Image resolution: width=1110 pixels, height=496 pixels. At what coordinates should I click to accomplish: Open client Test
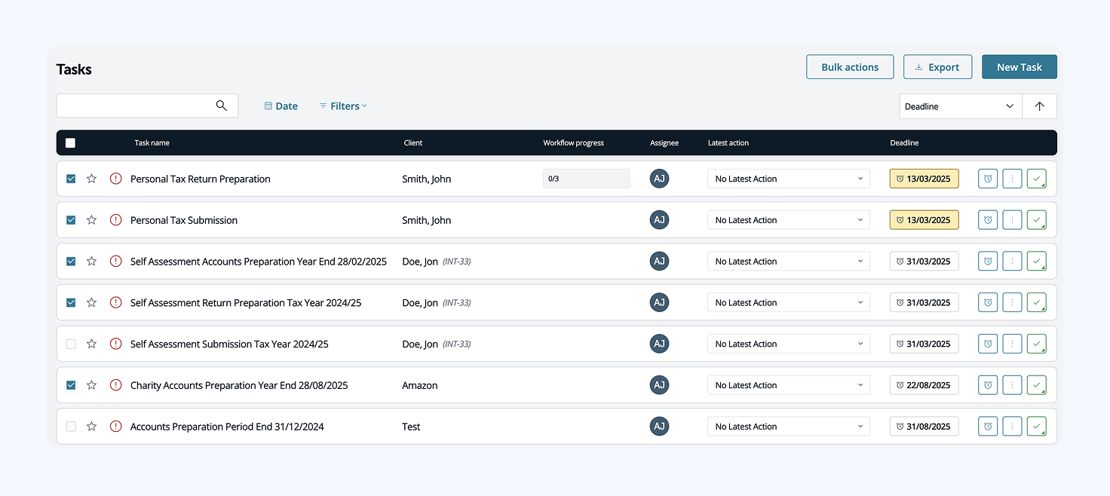point(411,427)
